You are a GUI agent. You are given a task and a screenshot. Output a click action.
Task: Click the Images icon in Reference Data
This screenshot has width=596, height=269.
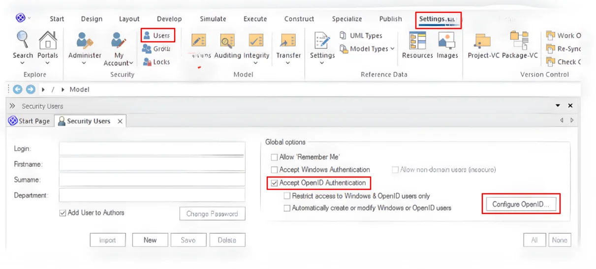tap(447, 41)
